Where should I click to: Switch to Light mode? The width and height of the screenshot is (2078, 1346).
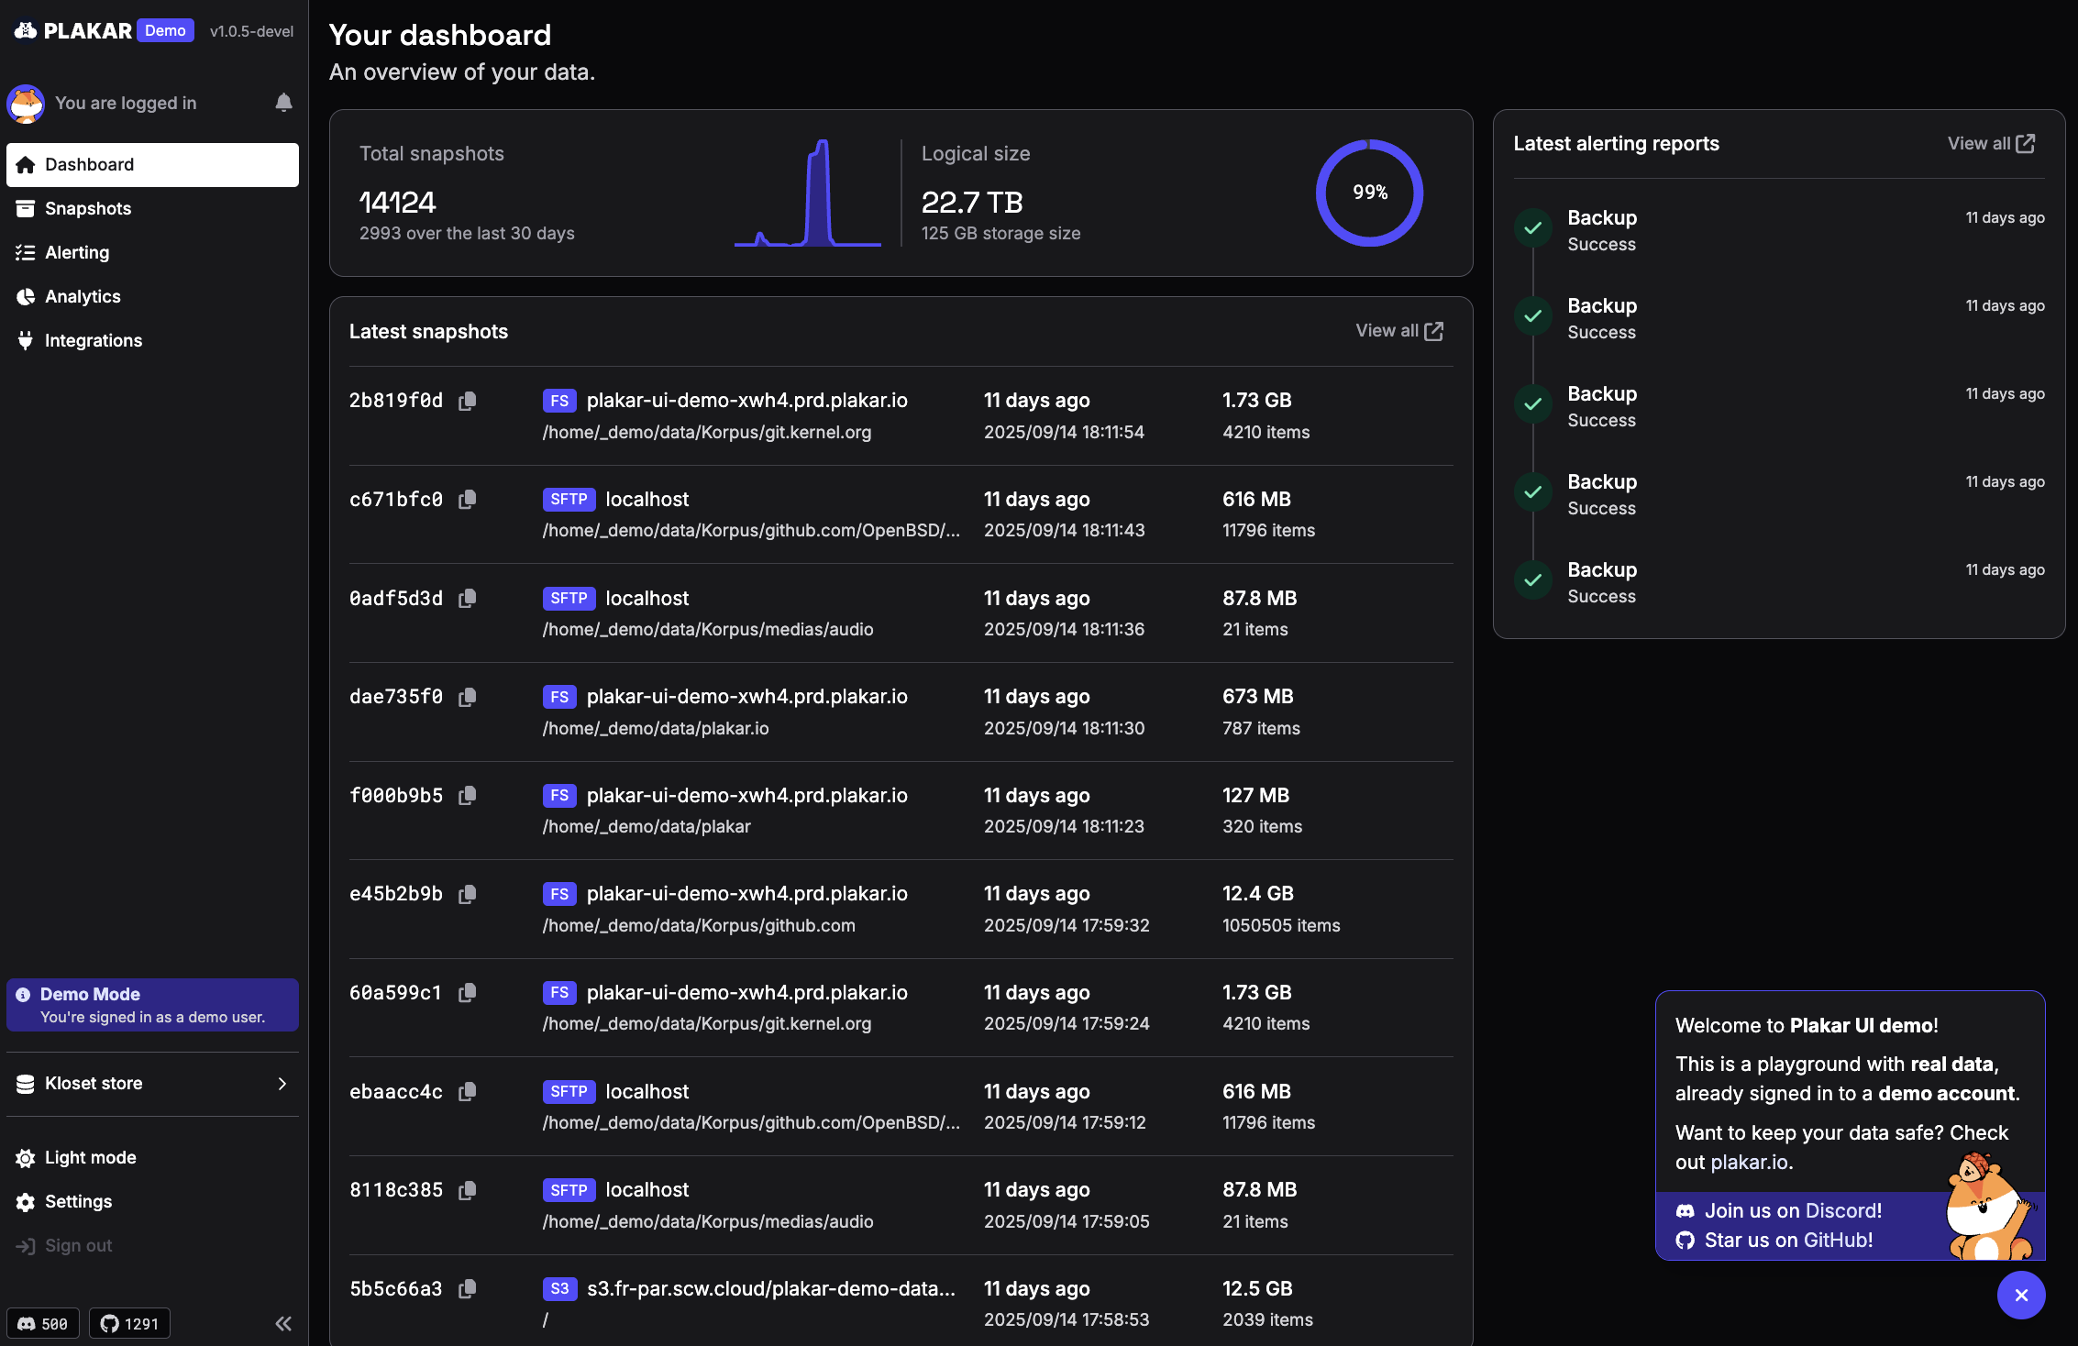(90, 1157)
